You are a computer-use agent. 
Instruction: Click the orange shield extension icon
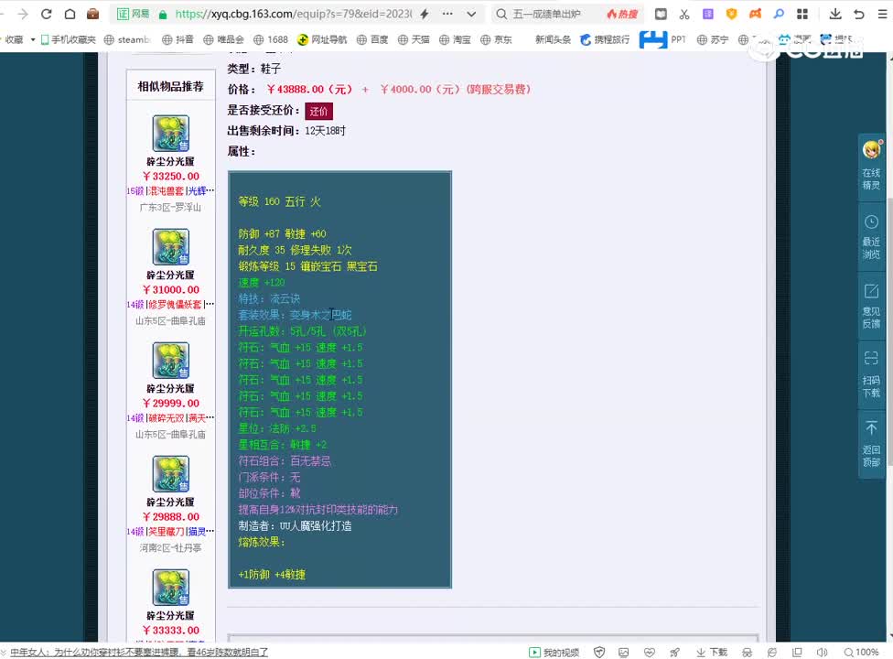(x=731, y=14)
